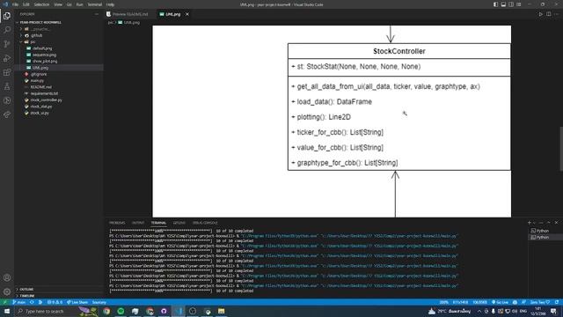Expand the Timeline section

(59, 296)
